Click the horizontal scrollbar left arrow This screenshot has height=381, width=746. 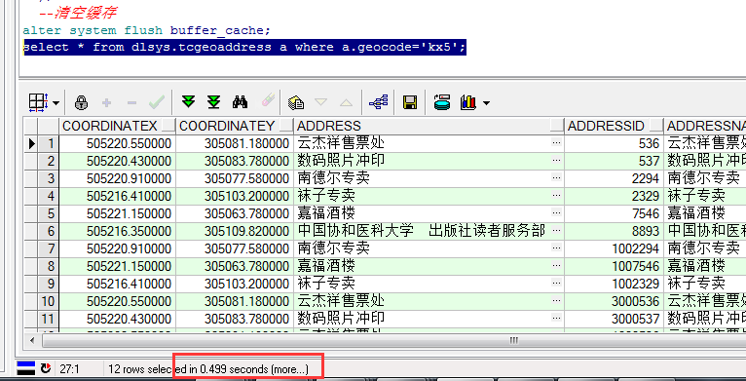(32, 340)
